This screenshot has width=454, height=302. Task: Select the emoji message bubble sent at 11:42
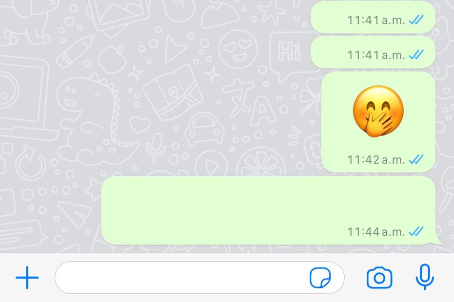point(378,122)
